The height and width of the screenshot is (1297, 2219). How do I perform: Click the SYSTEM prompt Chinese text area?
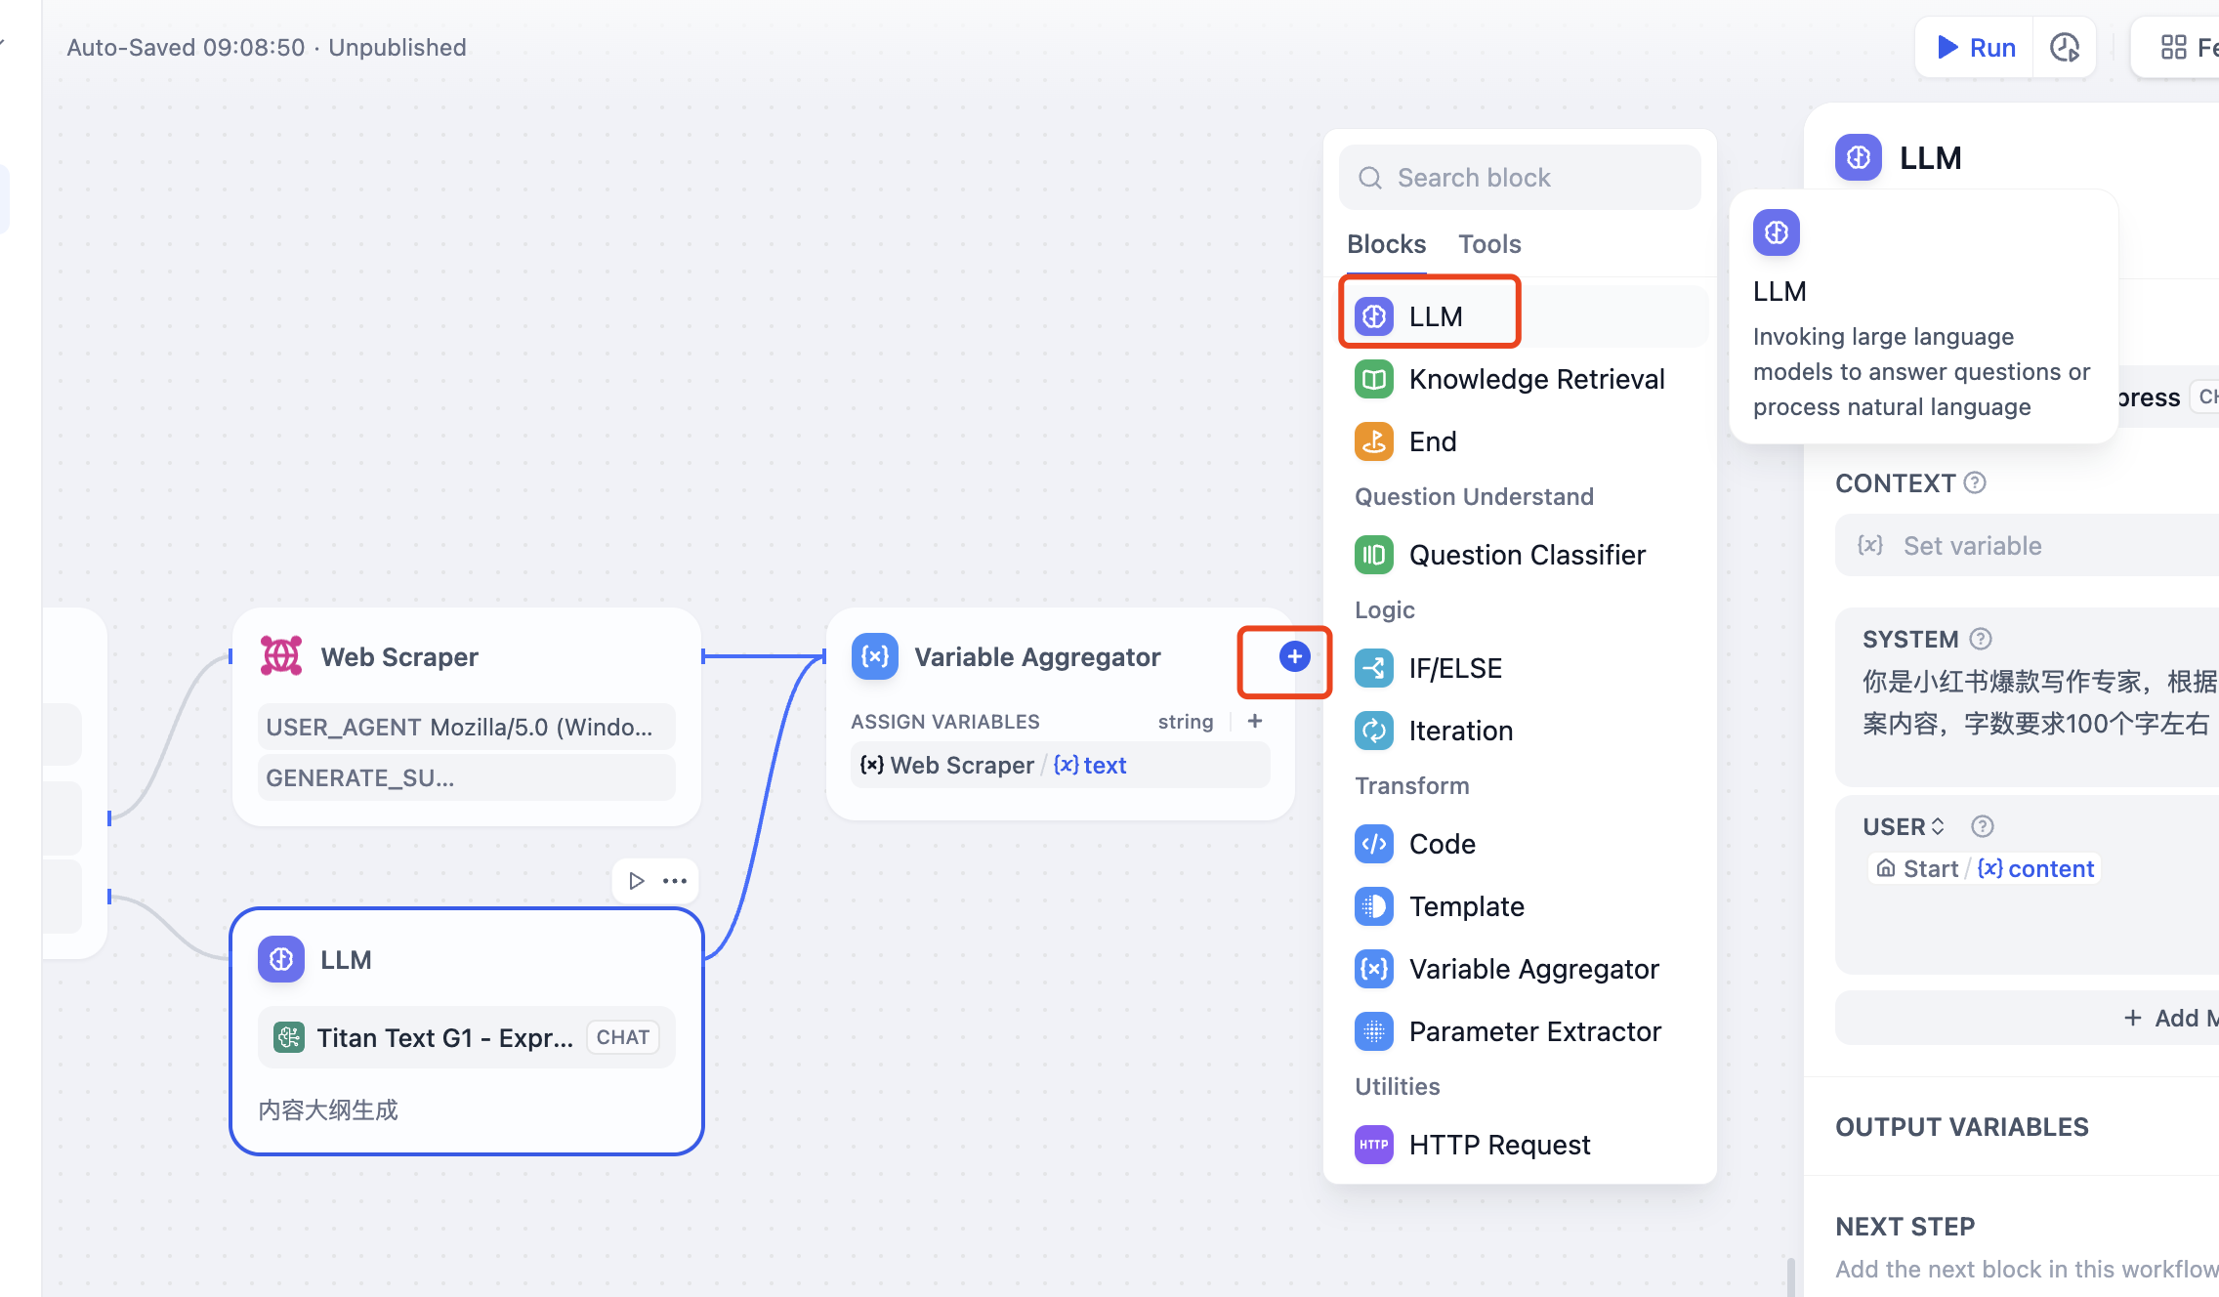[2039, 703]
